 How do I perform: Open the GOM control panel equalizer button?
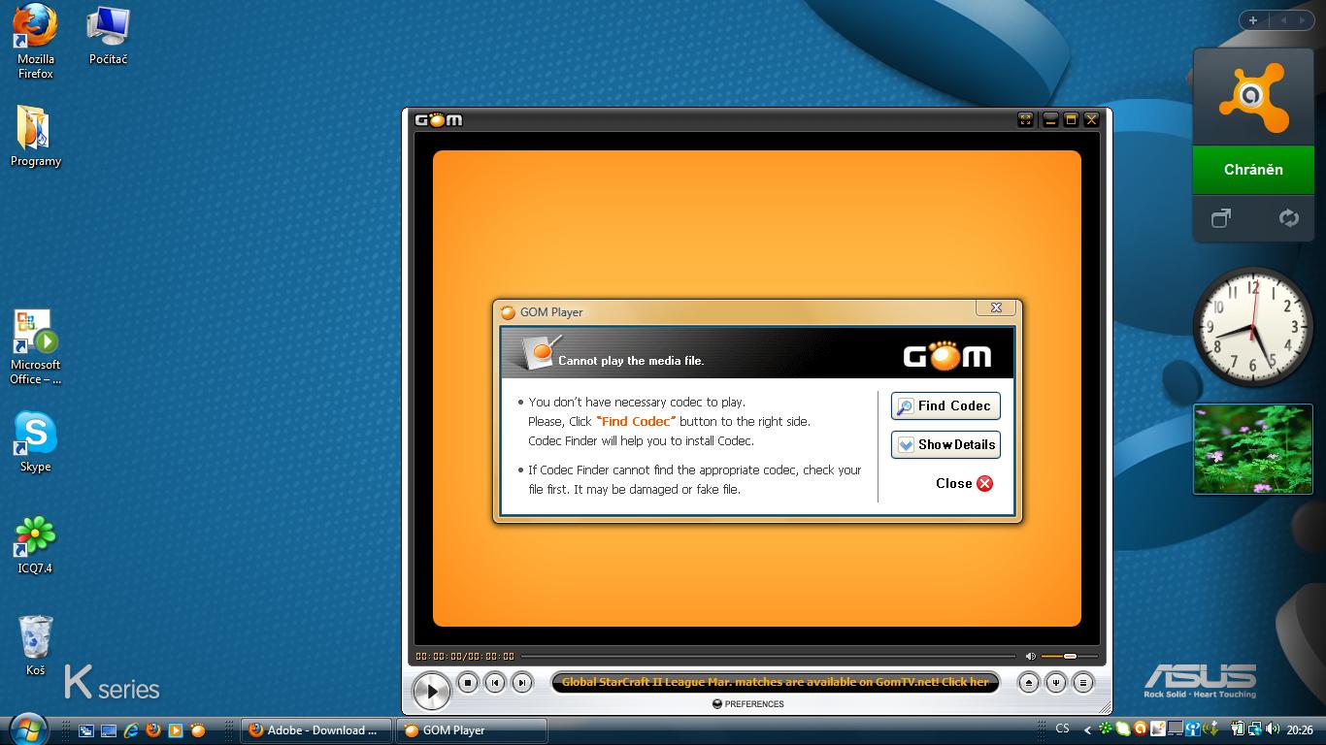click(1056, 683)
